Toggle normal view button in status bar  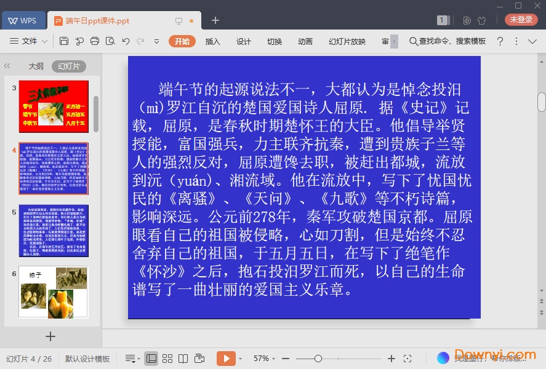coord(151,359)
